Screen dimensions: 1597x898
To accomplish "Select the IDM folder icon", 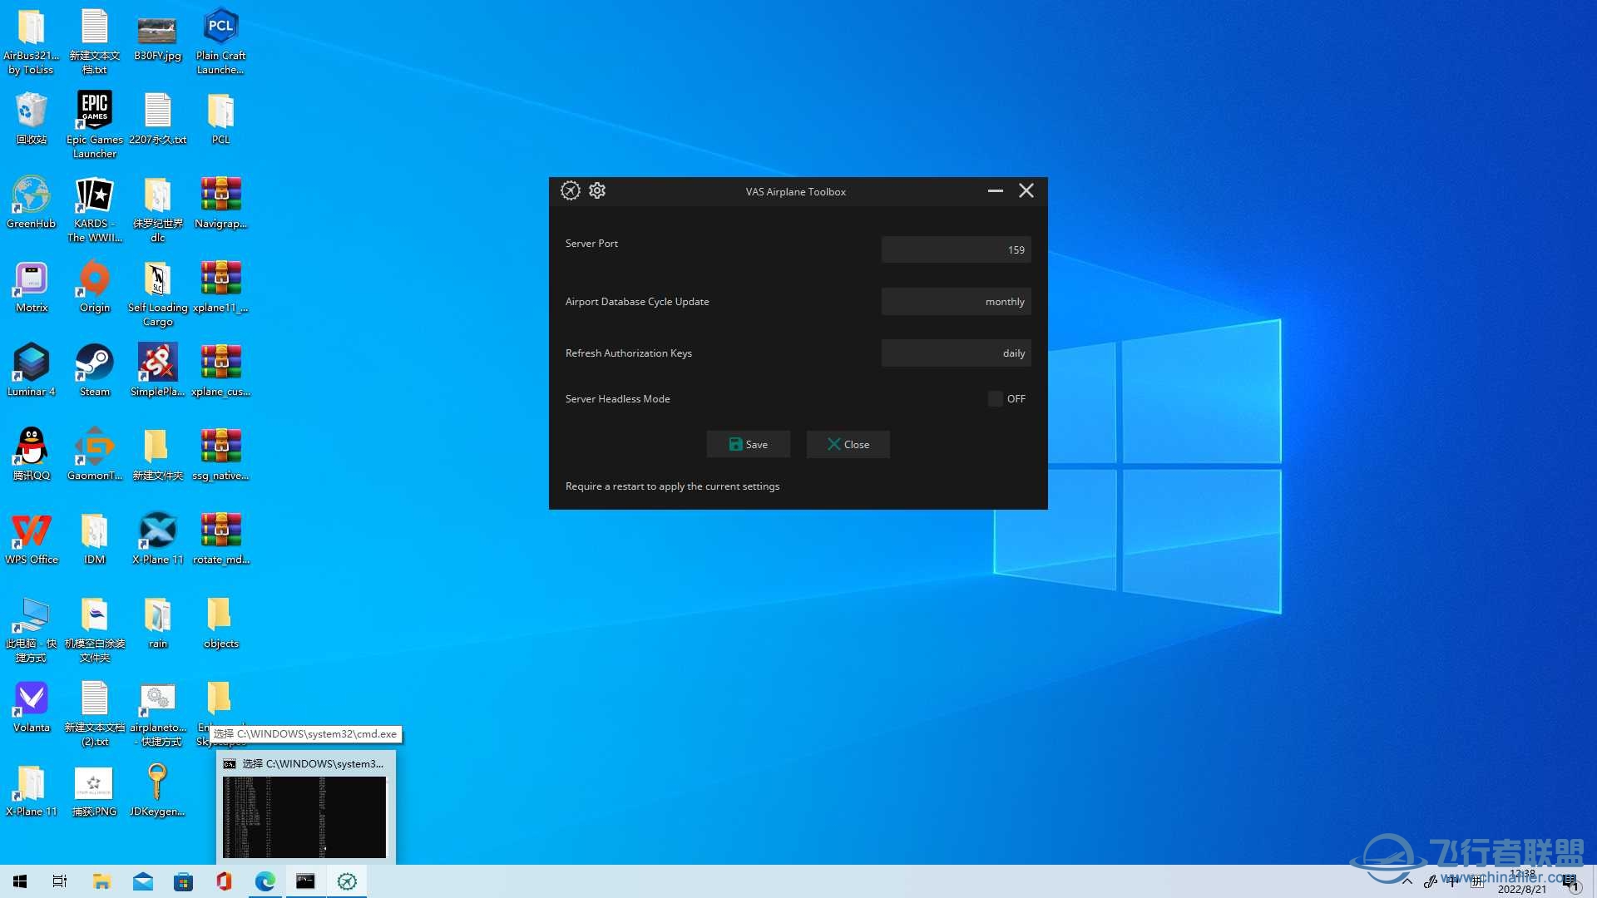I will tap(95, 539).
